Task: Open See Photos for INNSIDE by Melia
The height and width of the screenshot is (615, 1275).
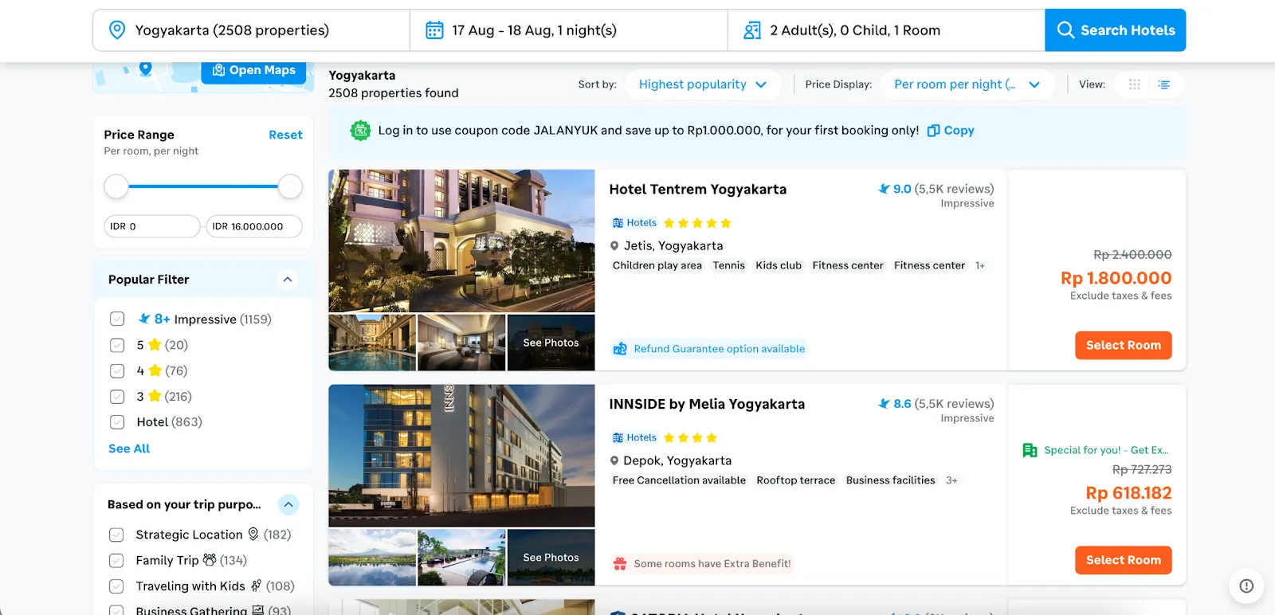Action: (x=551, y=558)
